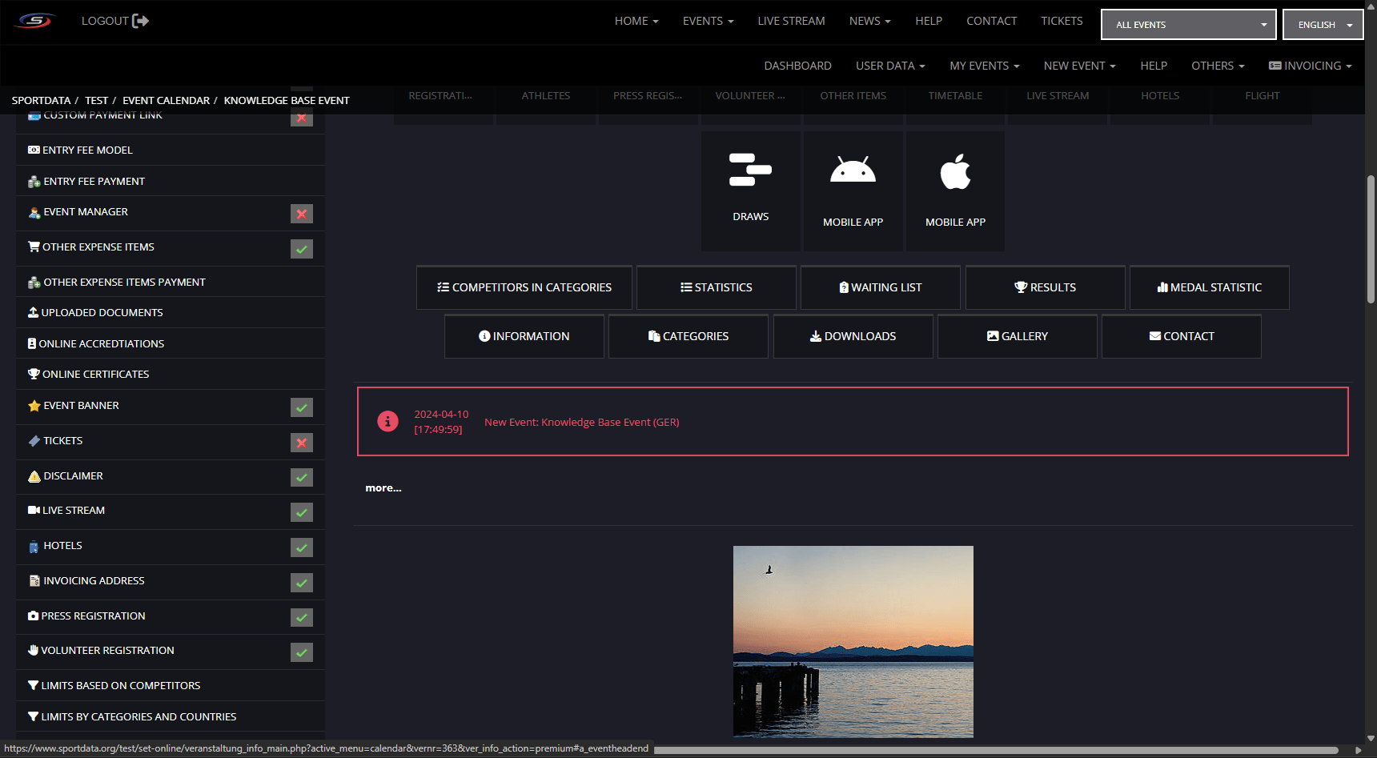This screenshot has height=758, width=1377.
Task: Click the red info icon in the news box
Action: point(387,421)
